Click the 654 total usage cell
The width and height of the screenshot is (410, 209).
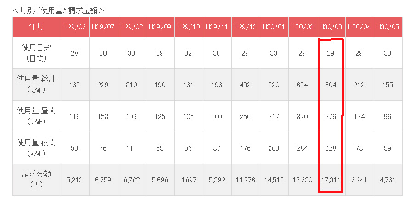click(302, 85)
